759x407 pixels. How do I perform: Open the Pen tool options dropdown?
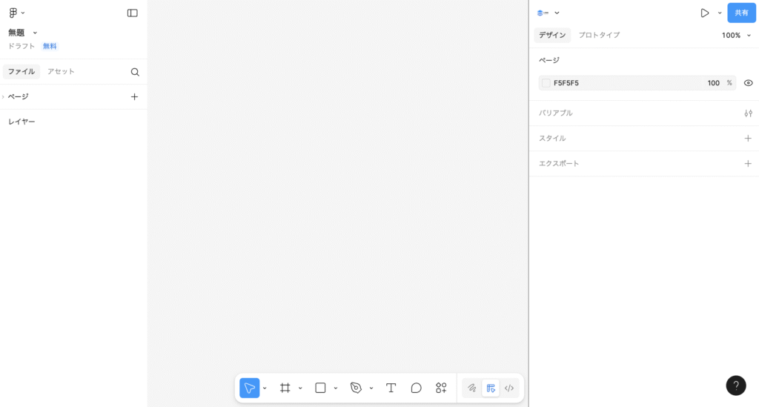pyautogui.click(x=371, y=388)
